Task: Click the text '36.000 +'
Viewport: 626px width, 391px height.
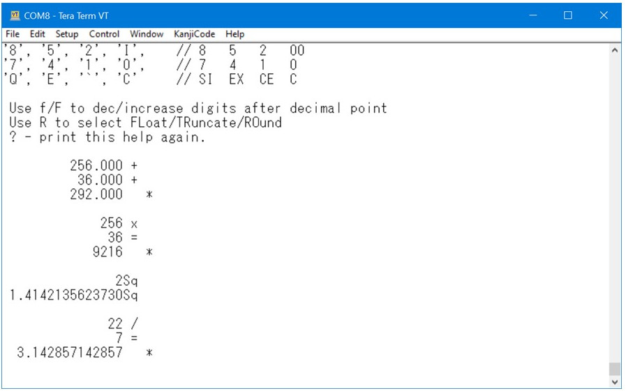Action: tap(107, 180)
